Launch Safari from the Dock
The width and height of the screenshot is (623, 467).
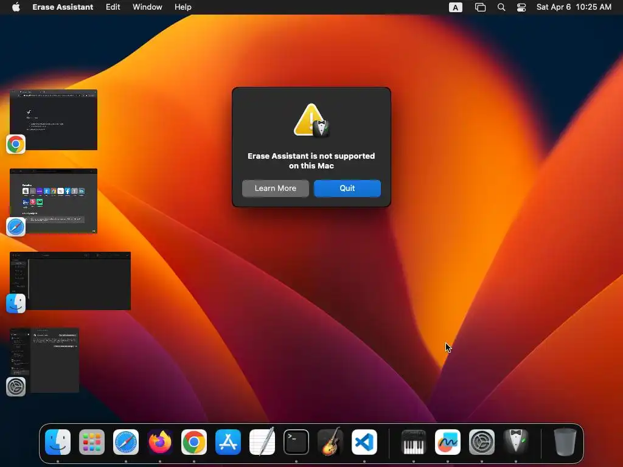pyautogui.click(x=126, y=442)
